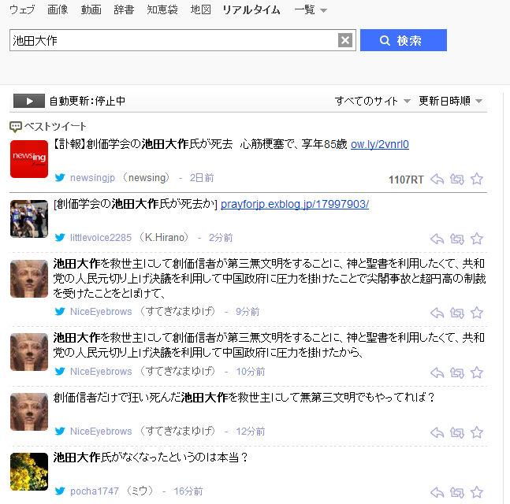Viewport: 510px width, 504px height.
Task: Favorite the newsingjp tweet with star
Action: click(x=477, y=179)
